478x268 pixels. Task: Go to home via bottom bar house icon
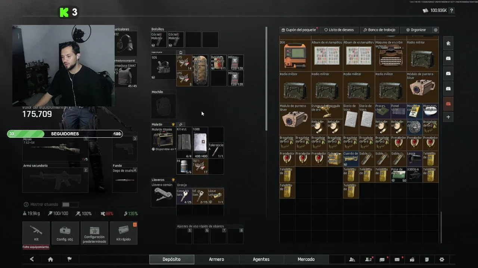click(50, 259)
